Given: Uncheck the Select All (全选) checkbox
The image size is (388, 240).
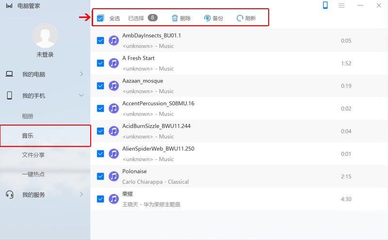Looking at the screenshot, I should tap(100, 18).
